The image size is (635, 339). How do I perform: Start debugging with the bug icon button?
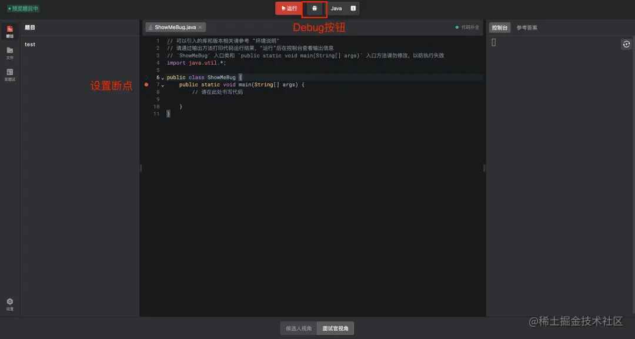click(314, 8)
